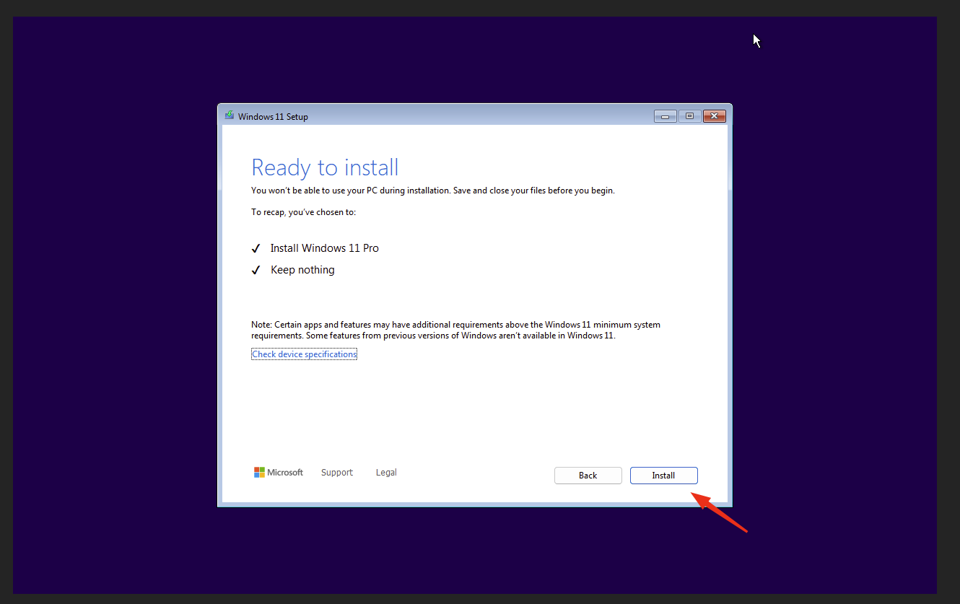
Task: Click the To recap, you've chosen to label
Action: tap(304, 211)
